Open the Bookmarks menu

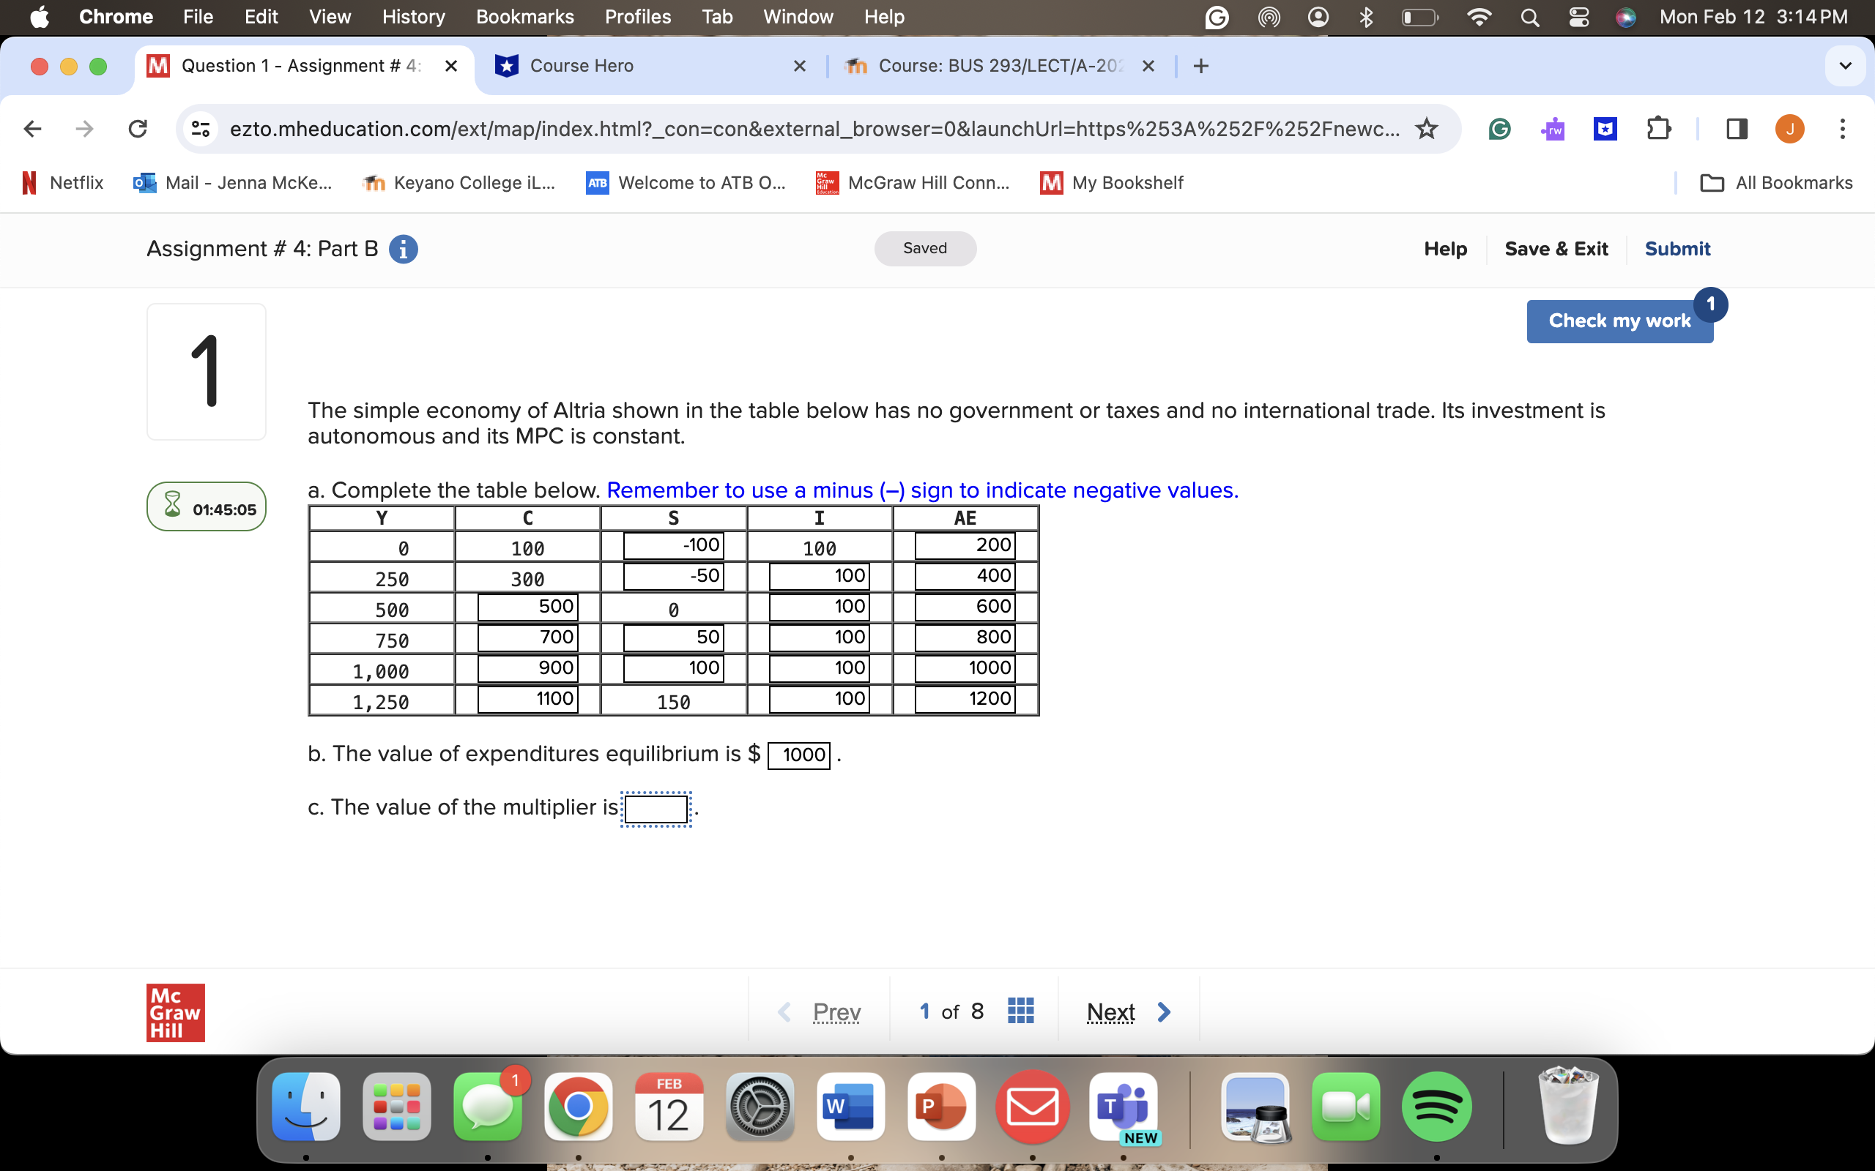524,16
